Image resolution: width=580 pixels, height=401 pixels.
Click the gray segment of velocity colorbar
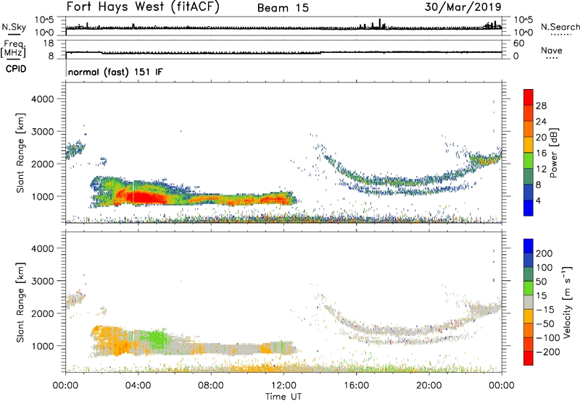(x=529, y=302)
